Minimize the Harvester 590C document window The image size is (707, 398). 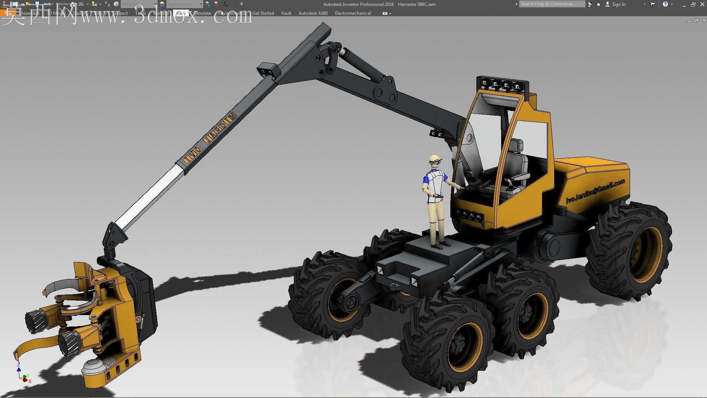click(689, 21)
